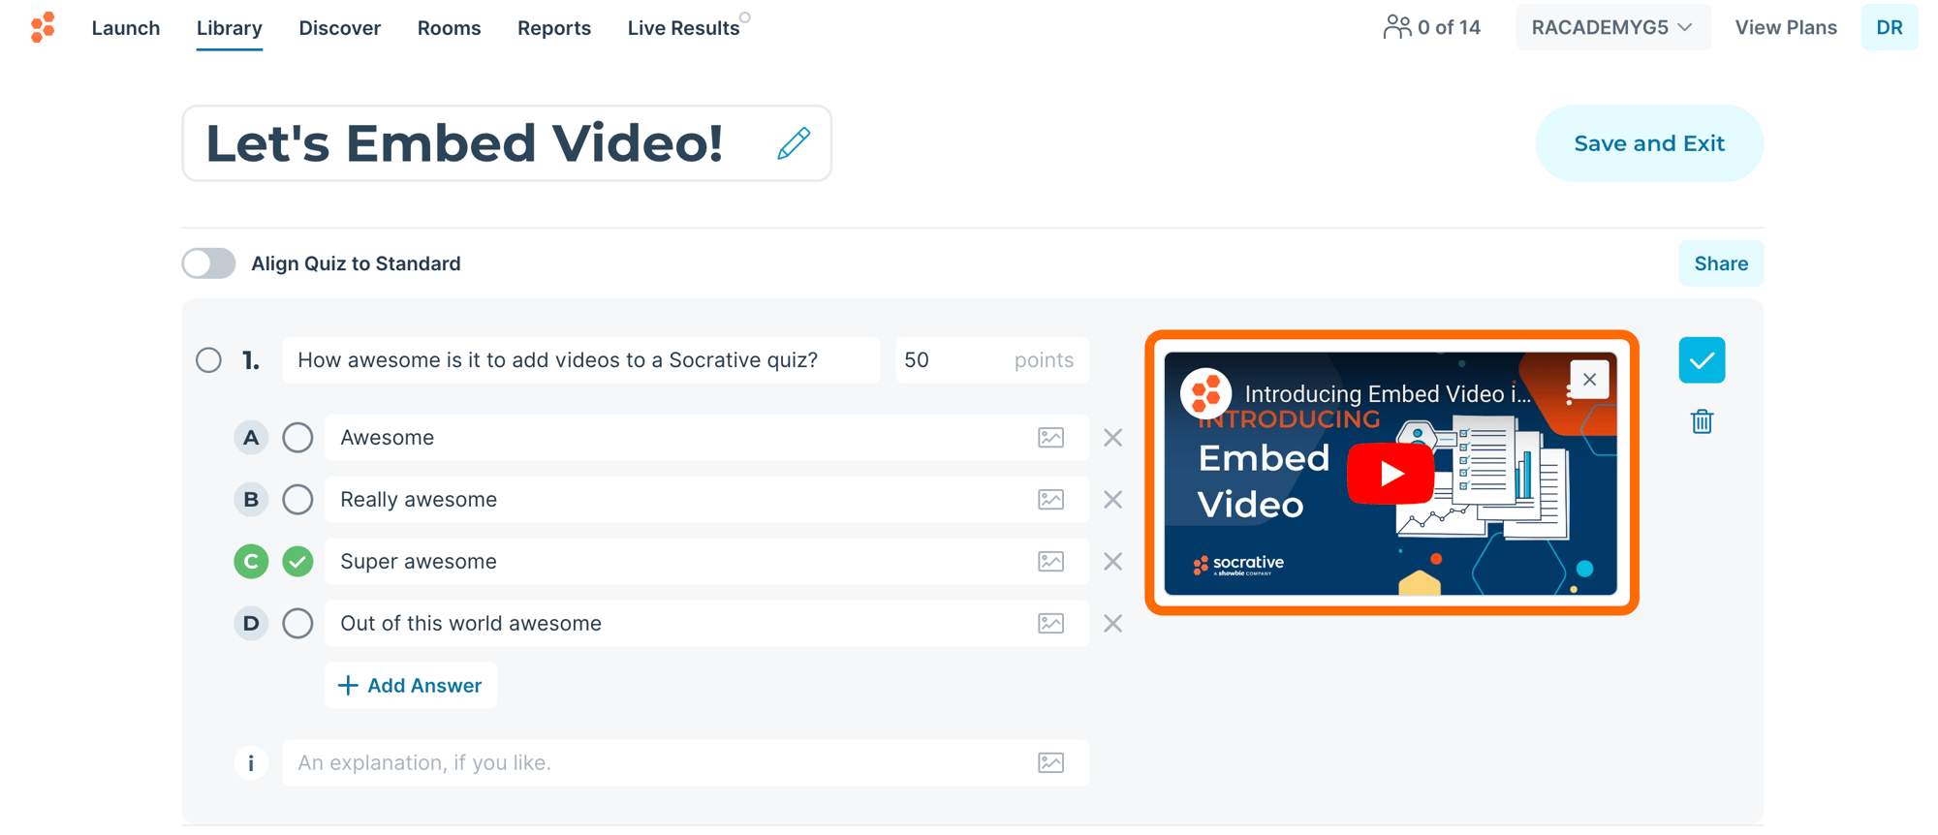Viewport: 1938px width, 835px height.
Task: Click Add Answer button
Action: [411, 686]
